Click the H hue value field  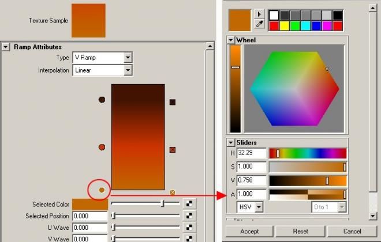(x=252, y=153)
